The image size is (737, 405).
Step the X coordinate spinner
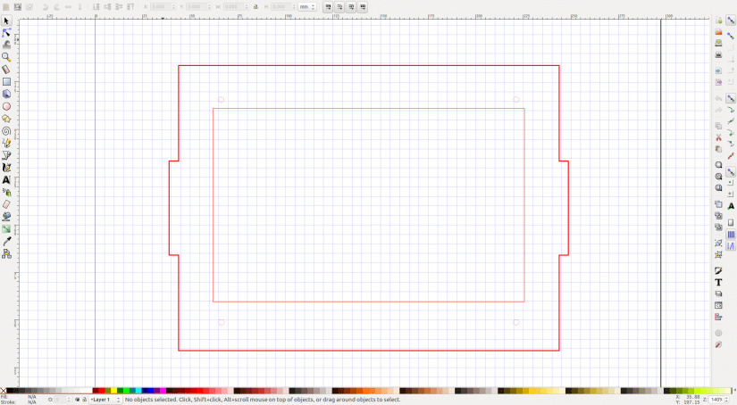pos(173,7)
